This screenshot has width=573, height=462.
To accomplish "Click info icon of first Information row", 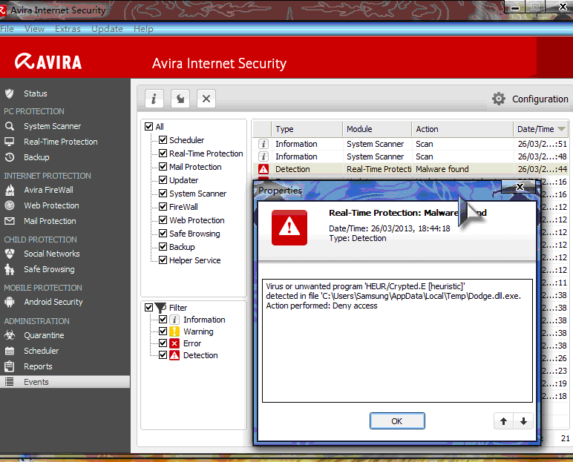I will 263,144.
